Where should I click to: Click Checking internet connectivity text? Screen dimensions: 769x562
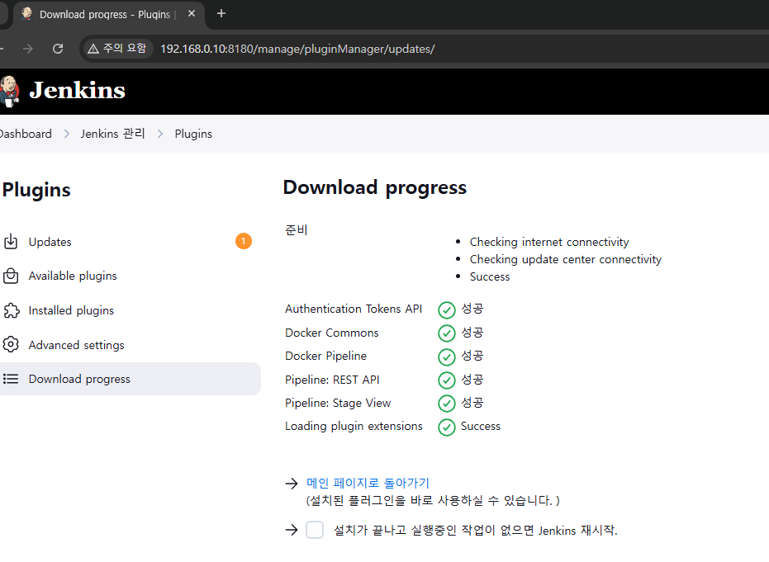coord(549,242)
